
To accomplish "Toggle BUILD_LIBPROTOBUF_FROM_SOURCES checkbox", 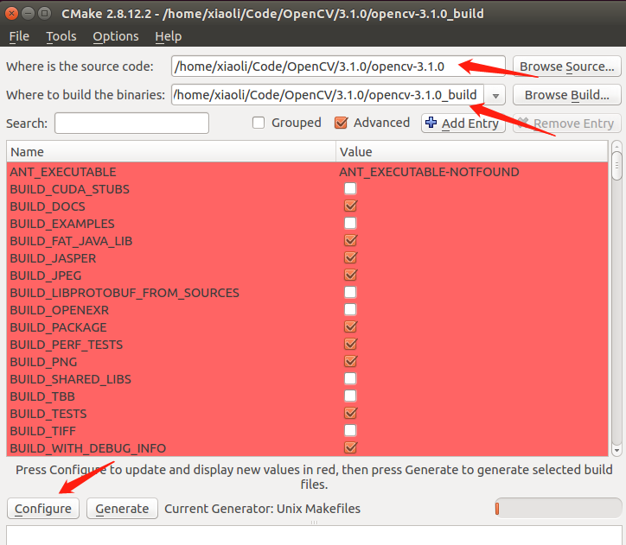I will coord(350,292).
